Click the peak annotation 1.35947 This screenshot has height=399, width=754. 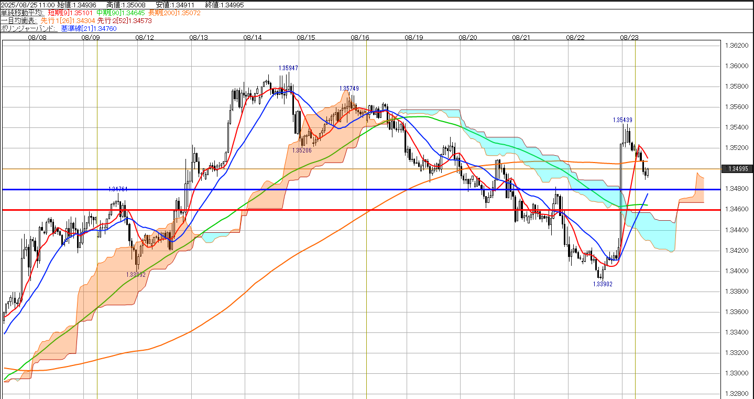(289, 68)
